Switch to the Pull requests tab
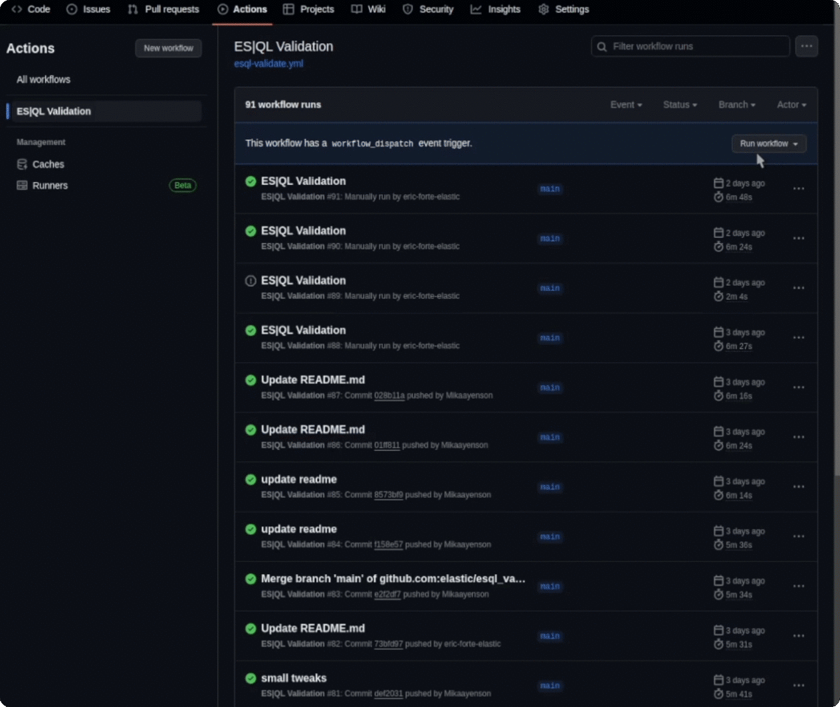840x707 pixels. [163, 9]
